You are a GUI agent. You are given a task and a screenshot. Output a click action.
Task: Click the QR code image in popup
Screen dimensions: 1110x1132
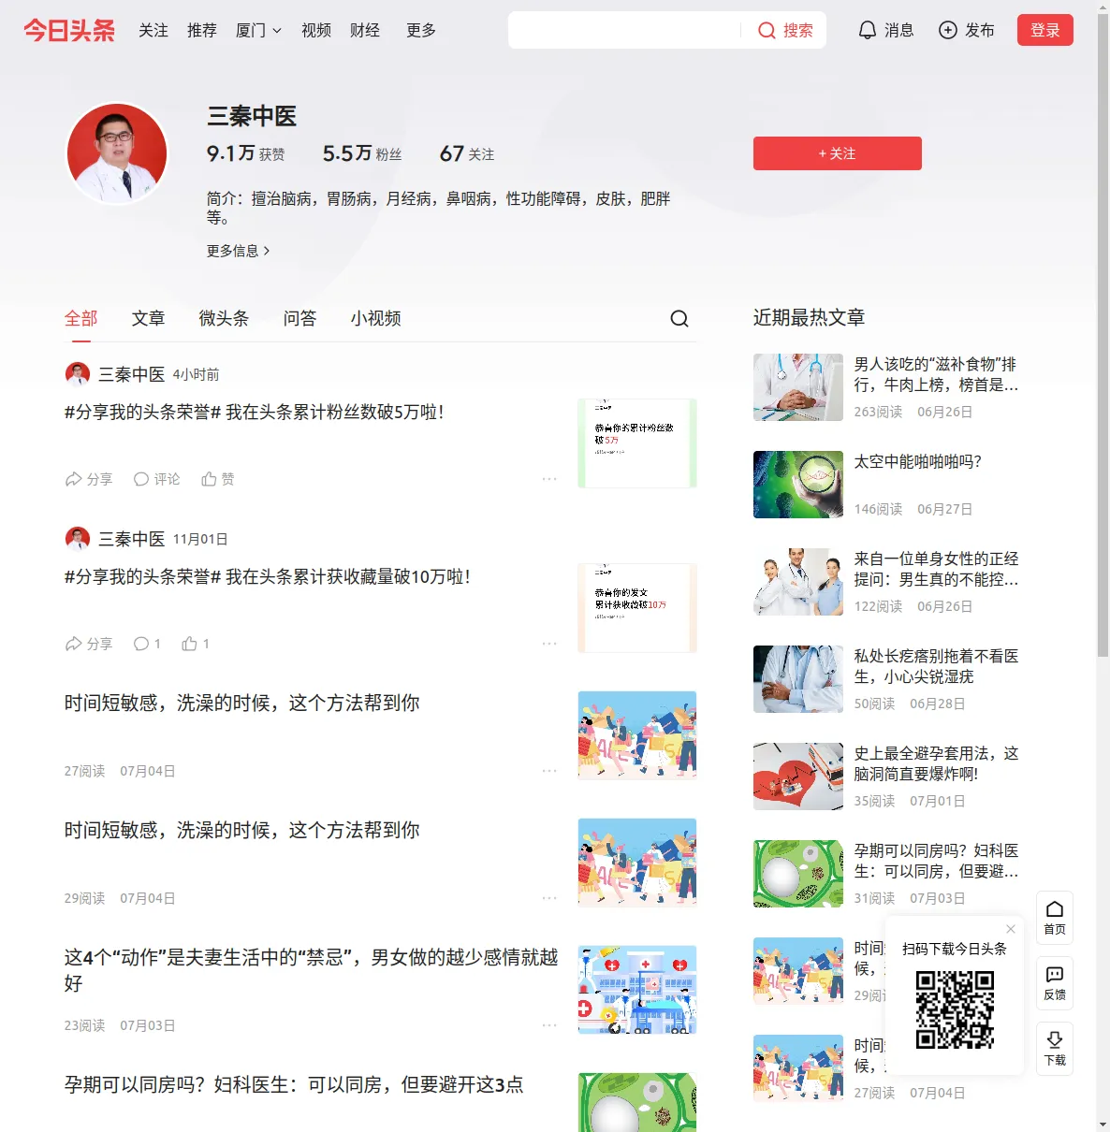coord(955,1009)
